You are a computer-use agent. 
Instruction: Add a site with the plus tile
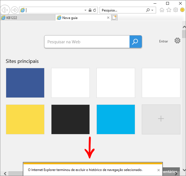[x=161, y=119]
